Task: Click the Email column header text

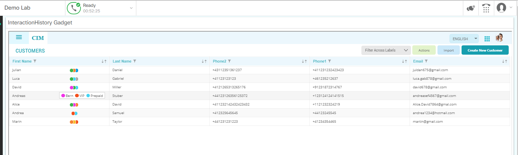Action: pyautogui.click(x=418, y=61)
